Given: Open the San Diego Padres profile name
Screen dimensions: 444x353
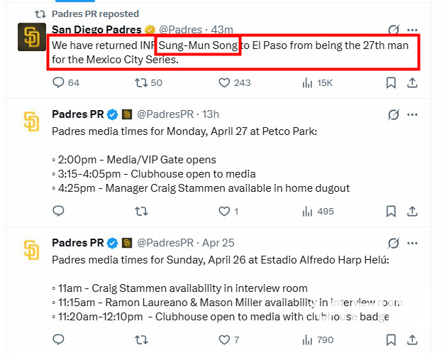Looking at the screenshot, I should 97,29.
